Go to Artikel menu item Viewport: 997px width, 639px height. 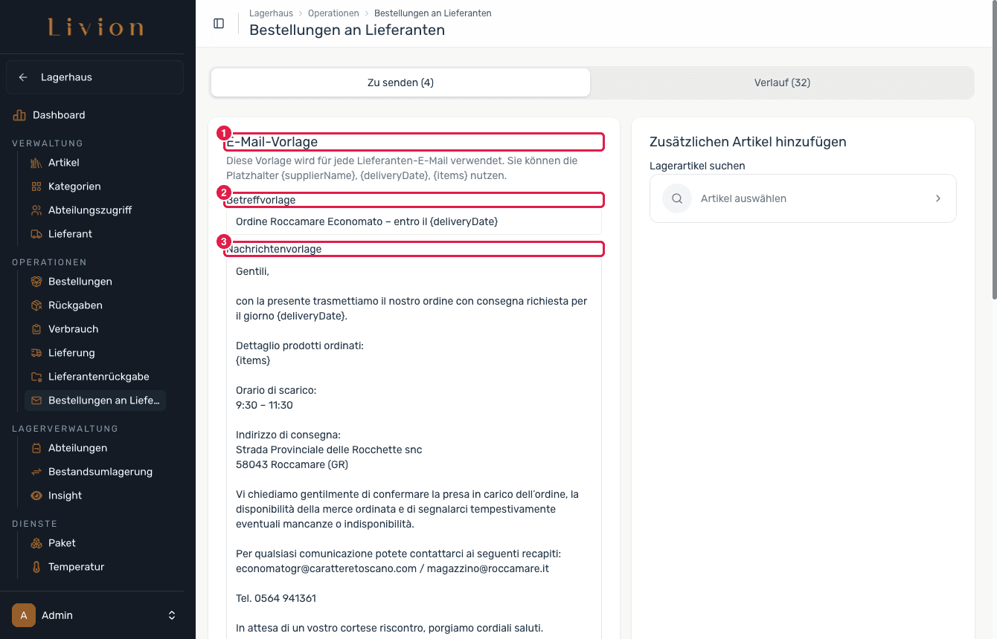(63, 163)
